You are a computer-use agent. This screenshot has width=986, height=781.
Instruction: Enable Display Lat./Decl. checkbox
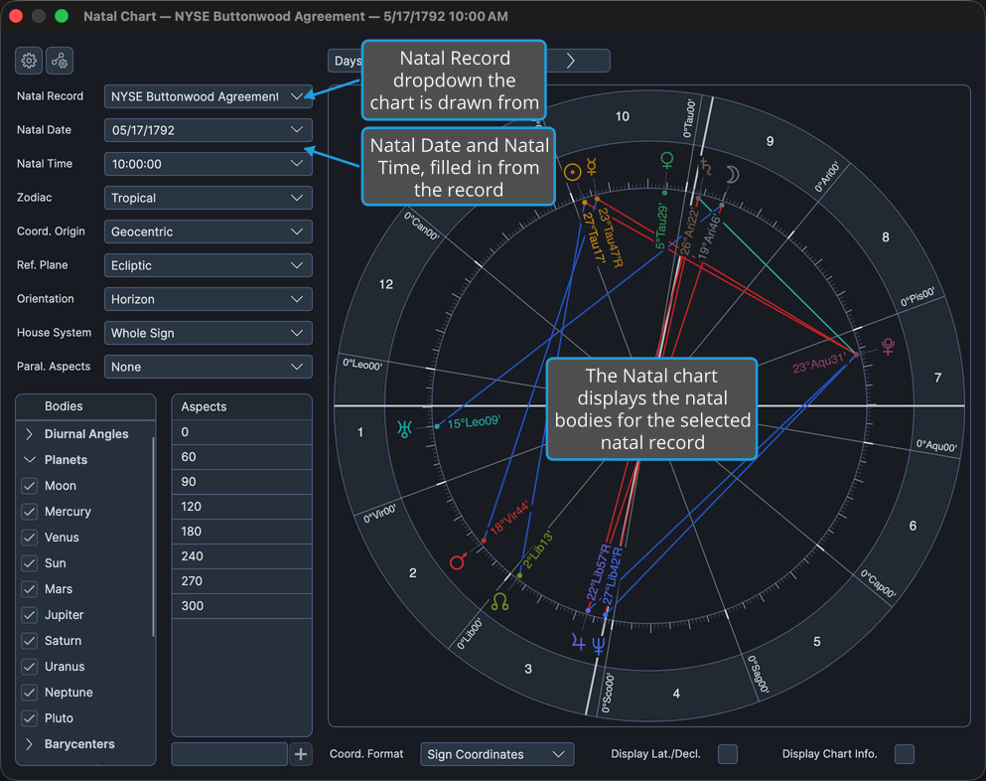[728, 754]
